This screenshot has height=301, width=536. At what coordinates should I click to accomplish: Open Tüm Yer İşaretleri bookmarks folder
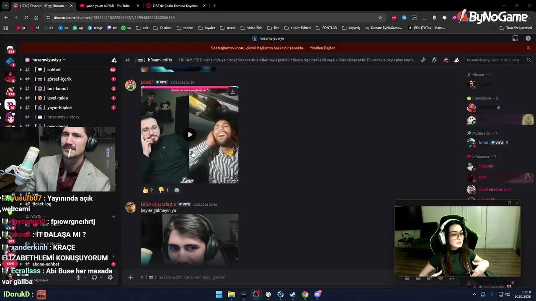515,28
